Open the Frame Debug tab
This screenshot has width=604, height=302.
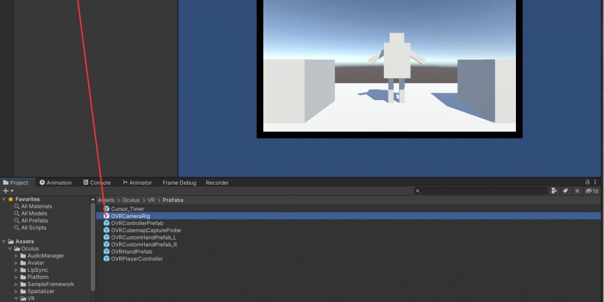click(179, 183)
